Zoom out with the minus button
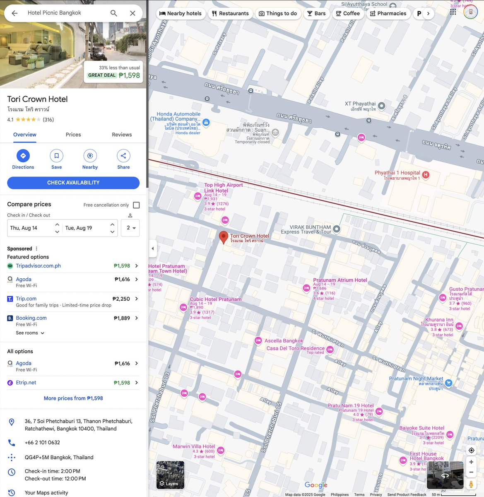The width and height of the screenshot is (484, 497). pyautogui.click(x=471, y=472)
